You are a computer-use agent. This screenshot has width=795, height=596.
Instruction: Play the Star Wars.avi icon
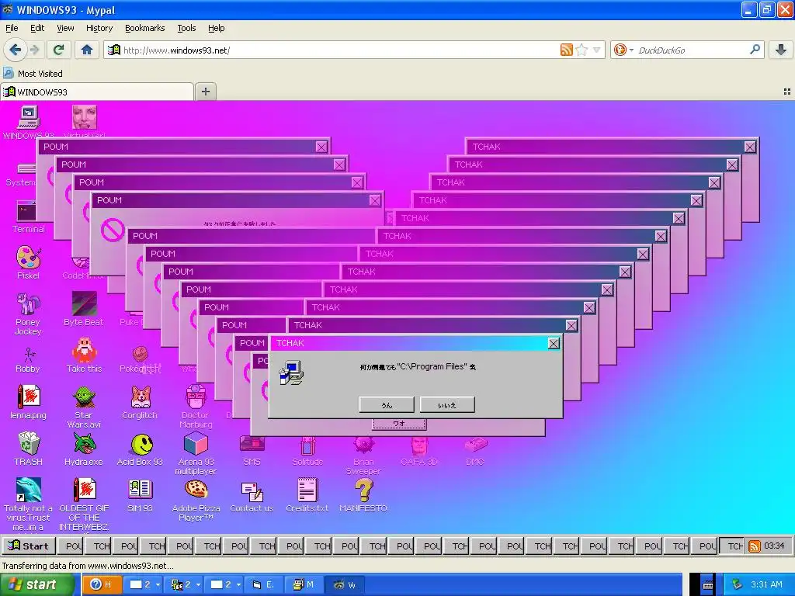click(84, 397)
